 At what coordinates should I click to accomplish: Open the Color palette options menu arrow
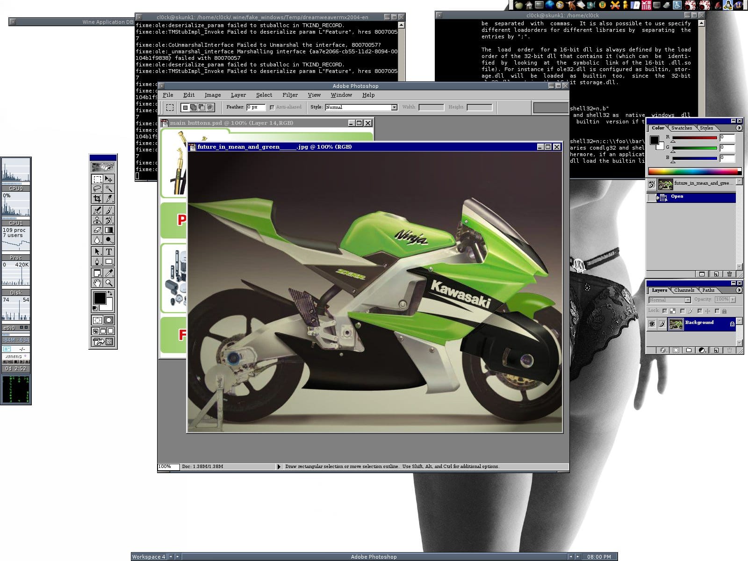[739, 128]
